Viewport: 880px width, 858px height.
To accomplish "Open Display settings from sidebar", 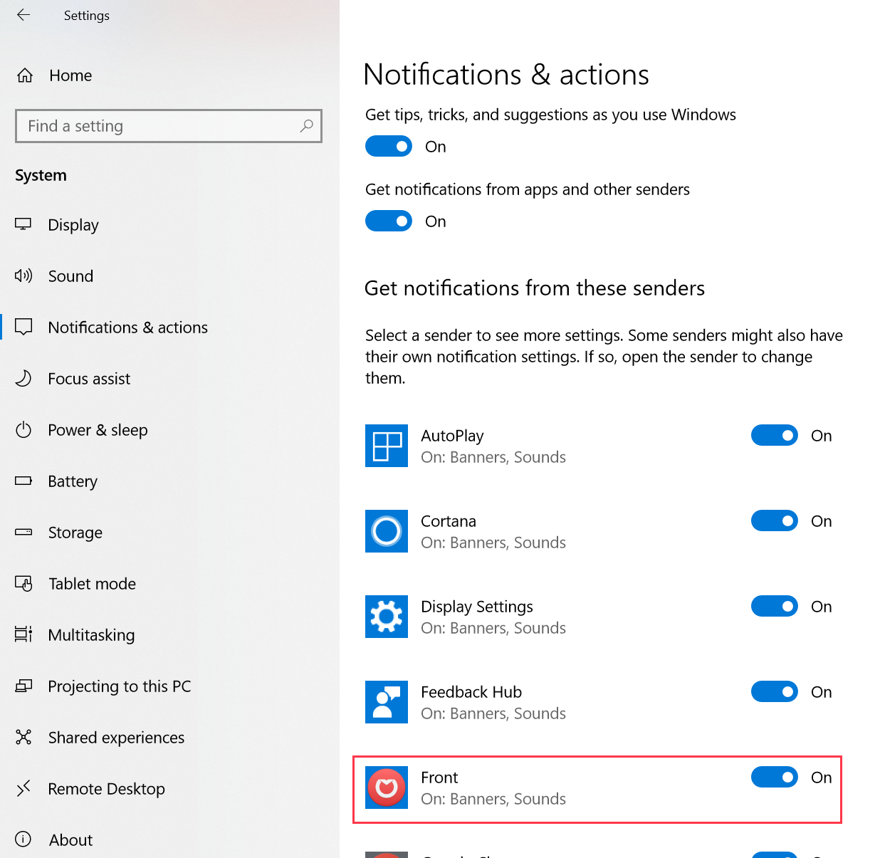I will pos(73,225).
